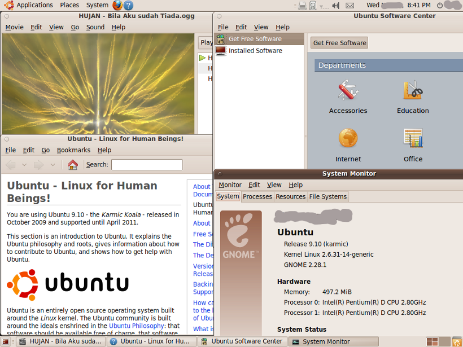The width and height of the screenshot is (463, 347).
Task: Select the currently playing playlist entry
Action: [206, 58]
